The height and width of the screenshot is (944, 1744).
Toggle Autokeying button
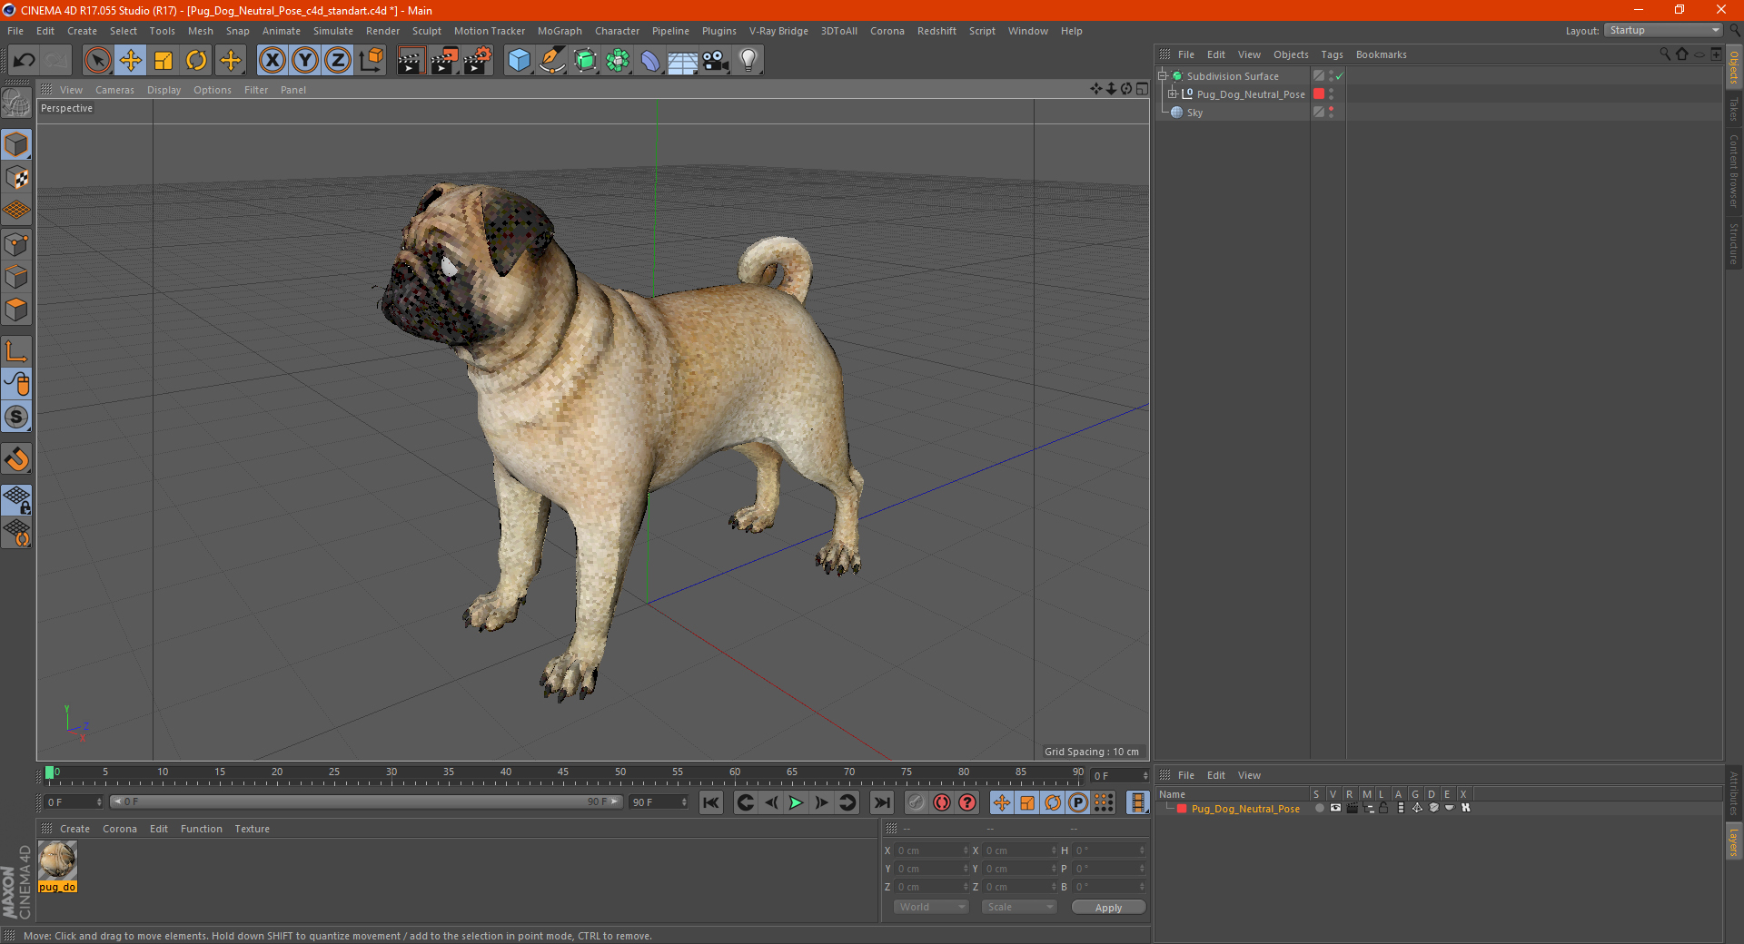(942, 802)
